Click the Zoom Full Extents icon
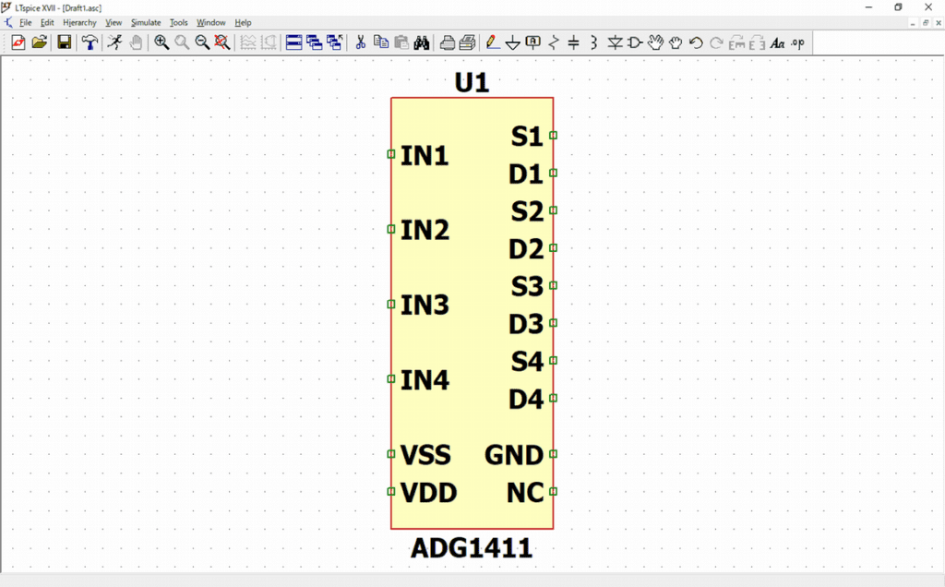Image resolution: width=945 pixels, height=587 pixels. pos(221,42)
